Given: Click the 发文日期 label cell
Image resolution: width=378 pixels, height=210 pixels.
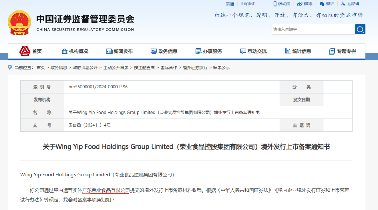Looking at the screenshot, I should (x=301, y=100).
